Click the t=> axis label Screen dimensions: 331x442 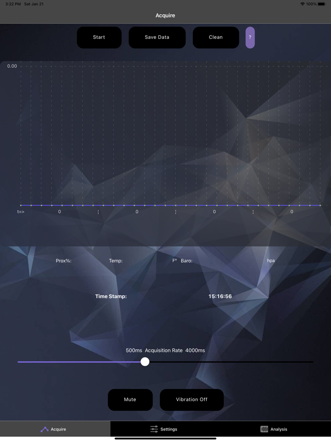[x=21, y=212]
